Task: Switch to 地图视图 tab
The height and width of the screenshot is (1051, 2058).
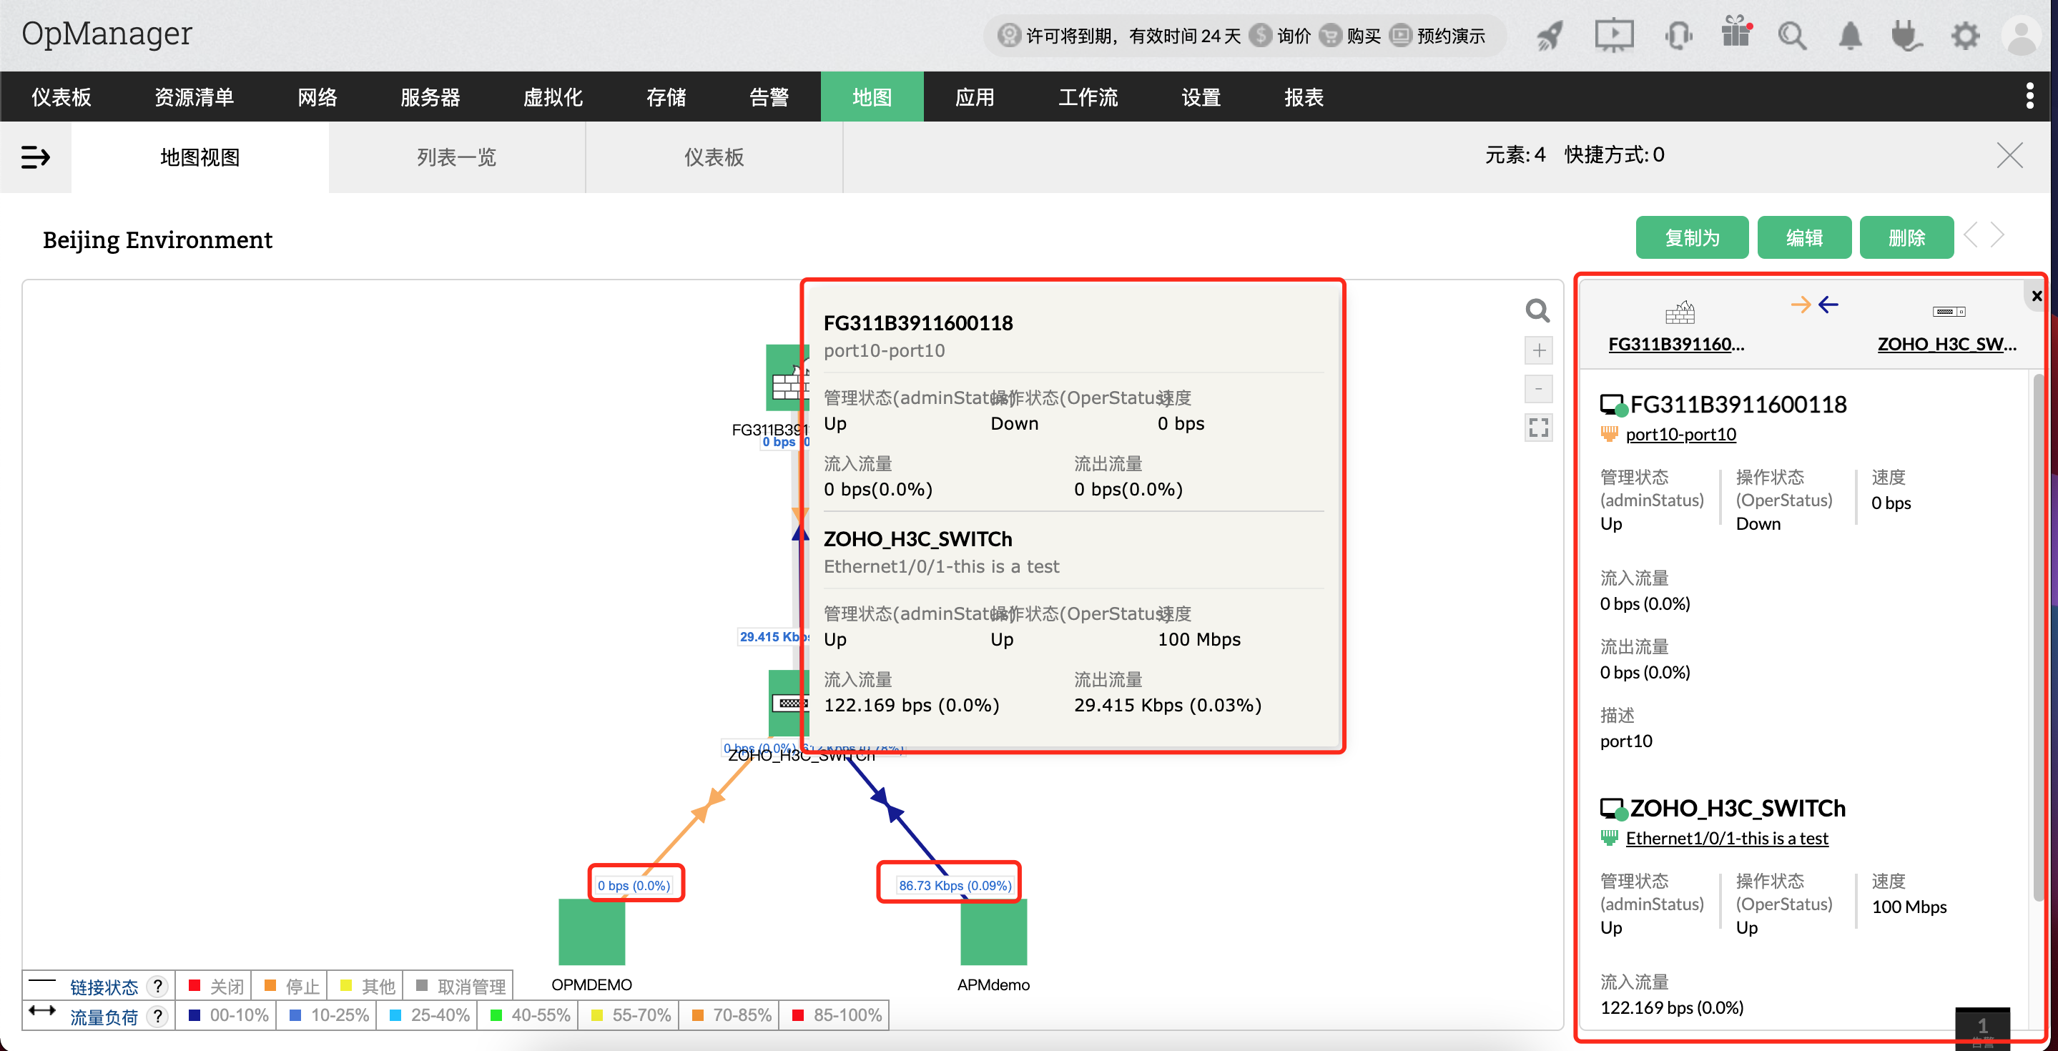Action: click(200, 157)
